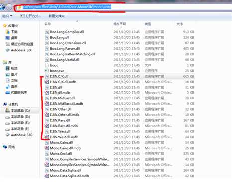The width and height of the screenshot is (232, 182).
Task: Sort by the 名称 column header
Action: click(48, 24)
